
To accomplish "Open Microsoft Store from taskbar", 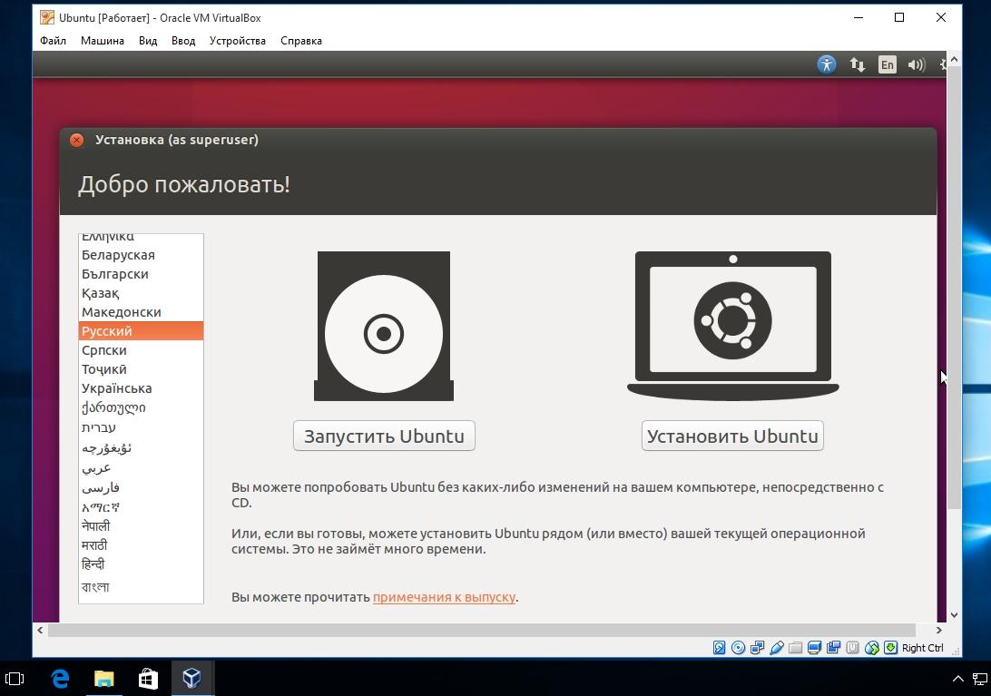I will click(x=148, y=679).
